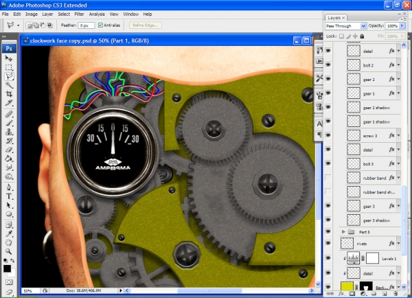Click Add layer style fx icon at panel bottom
The width and height of the screenshot is (412, 298).
[341, 294]
